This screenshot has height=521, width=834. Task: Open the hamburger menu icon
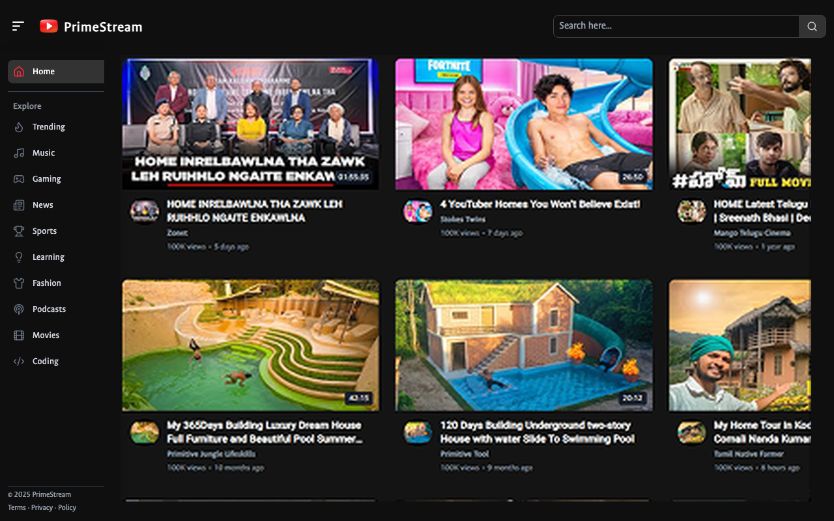coord(18,26)
